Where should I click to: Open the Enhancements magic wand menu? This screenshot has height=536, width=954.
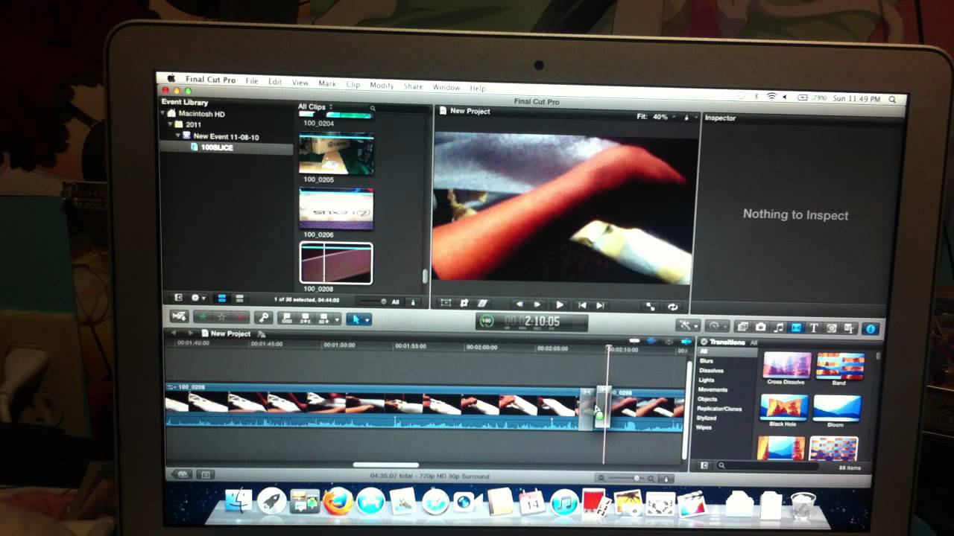[x=686, y=325]
